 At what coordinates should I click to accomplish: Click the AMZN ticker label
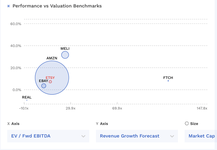pos(52,58)
